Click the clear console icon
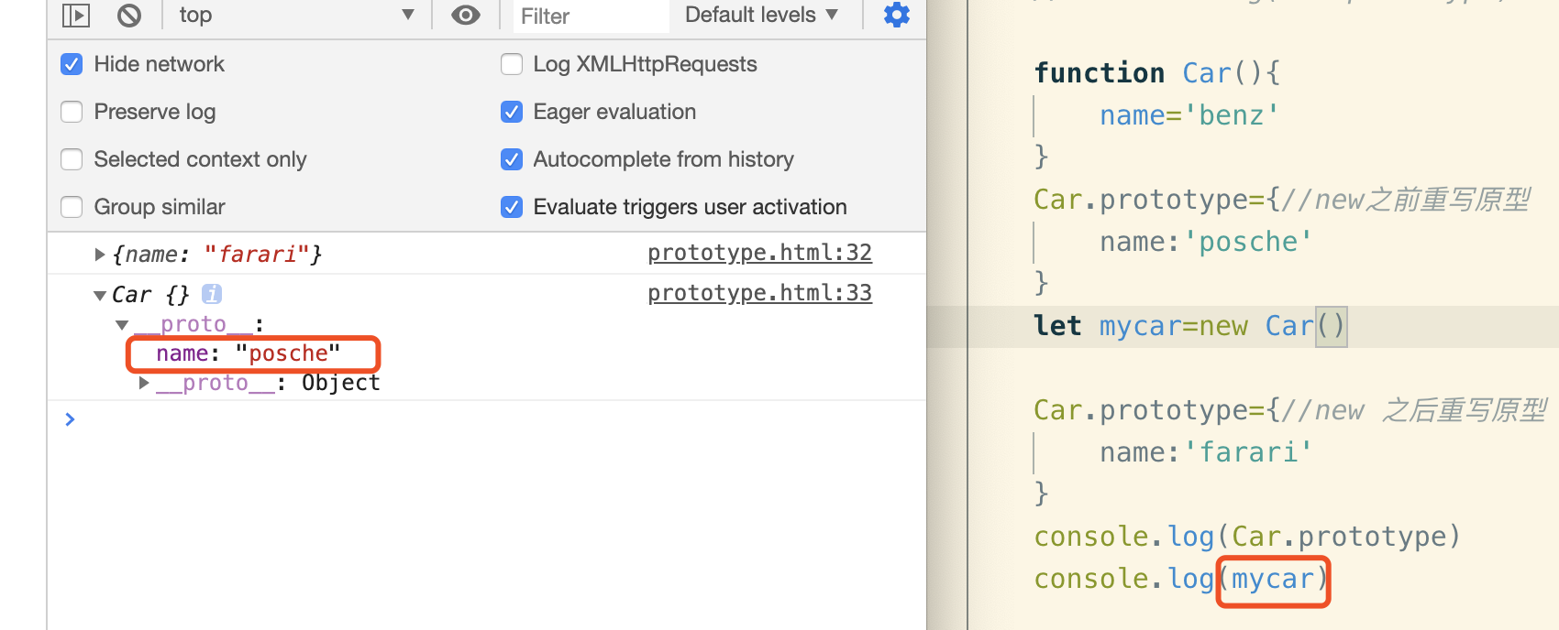Screen dimensions: 1559x630 click(x=129, y=15)
